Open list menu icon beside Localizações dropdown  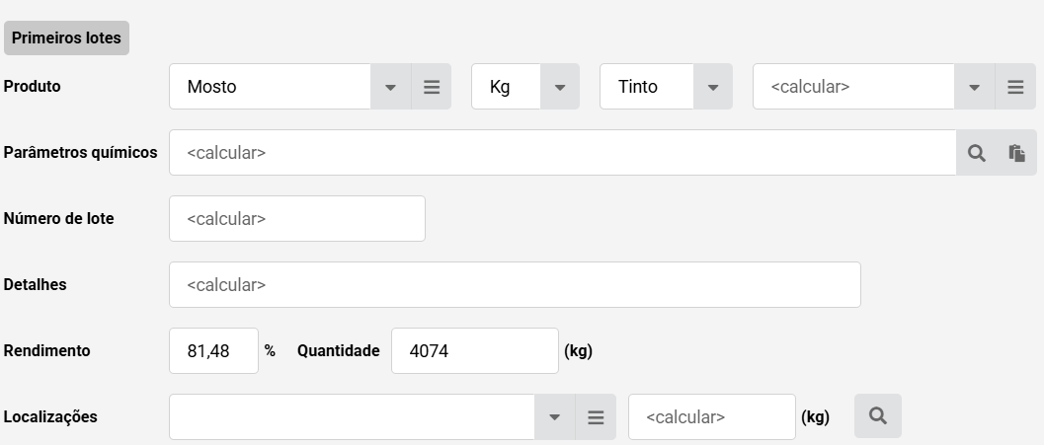[x=596, y=417]
